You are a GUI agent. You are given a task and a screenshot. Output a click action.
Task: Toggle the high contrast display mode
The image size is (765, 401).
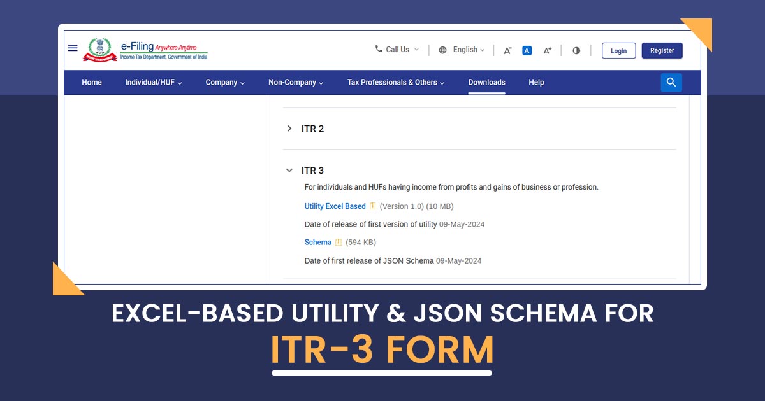pyautogui.click(x=576, y=50)
